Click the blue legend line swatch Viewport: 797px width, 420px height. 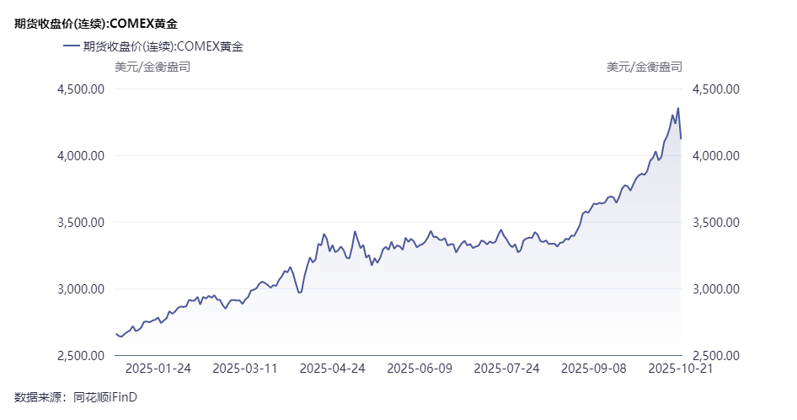(72, 47)
